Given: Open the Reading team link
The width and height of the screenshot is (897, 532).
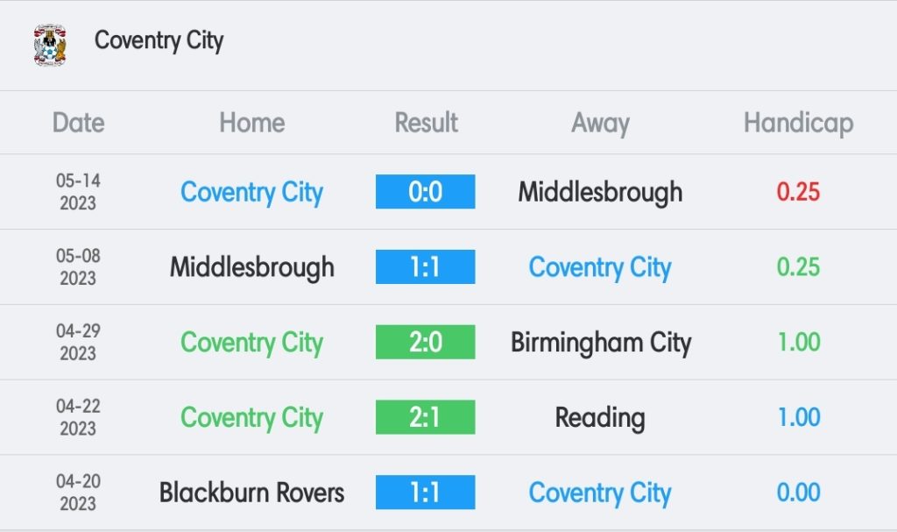Looking at the screenshot, I should pos(600,419).
